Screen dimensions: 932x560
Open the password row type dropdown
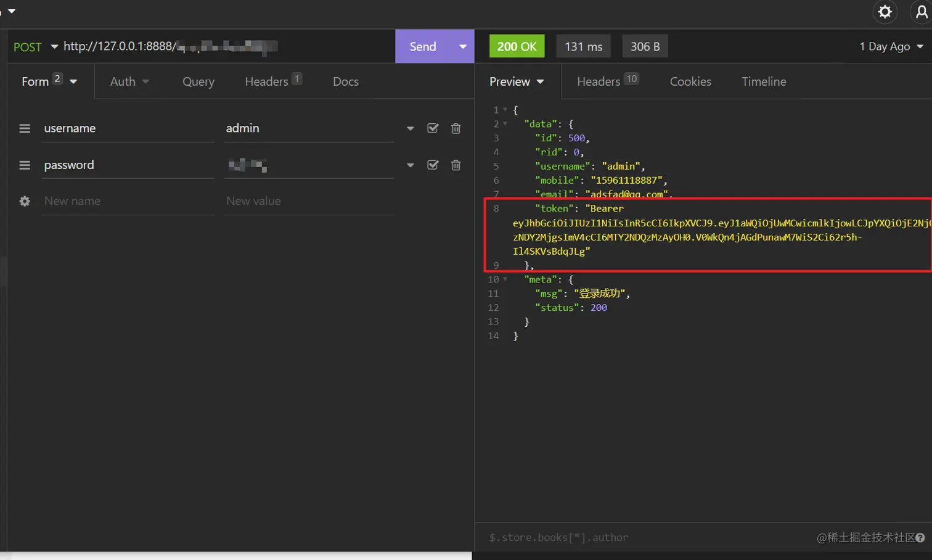(x=411, y=165)
